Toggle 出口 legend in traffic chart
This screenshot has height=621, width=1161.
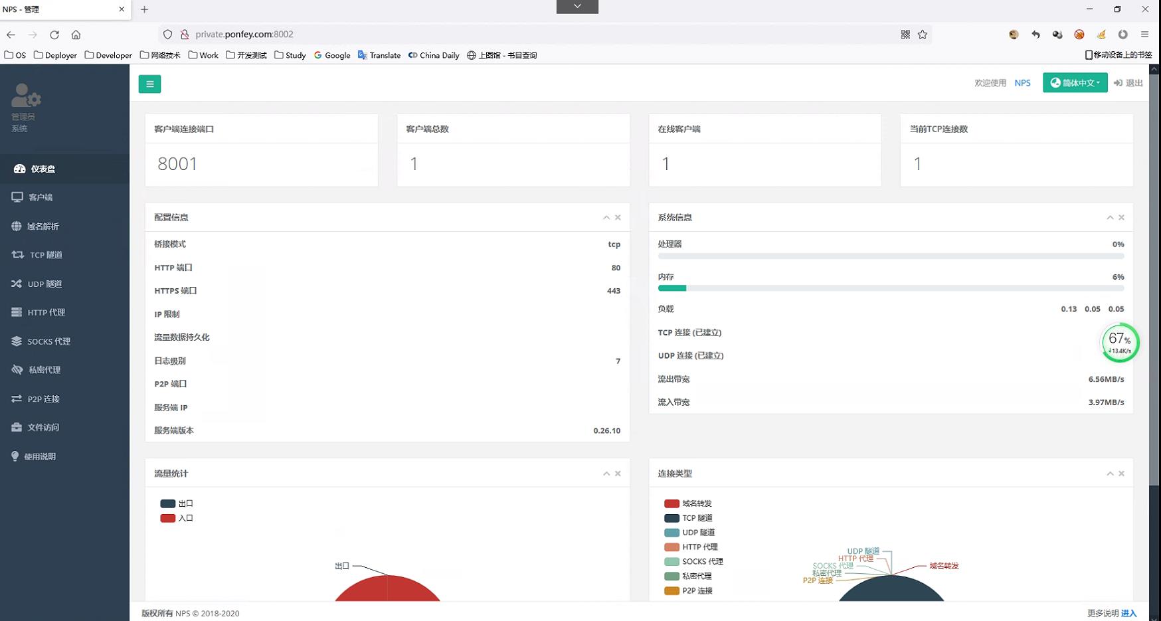coord(177,503)
